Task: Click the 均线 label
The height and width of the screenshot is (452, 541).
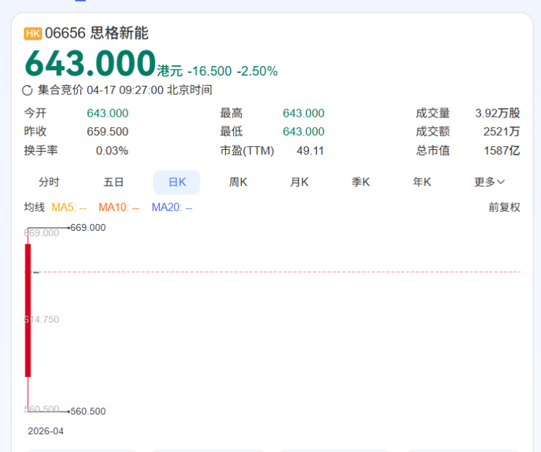Action: pyautogui.click(x=34, y=207)
